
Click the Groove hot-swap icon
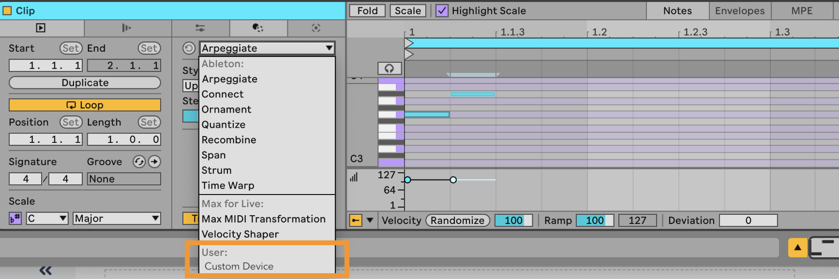[139, 162]
